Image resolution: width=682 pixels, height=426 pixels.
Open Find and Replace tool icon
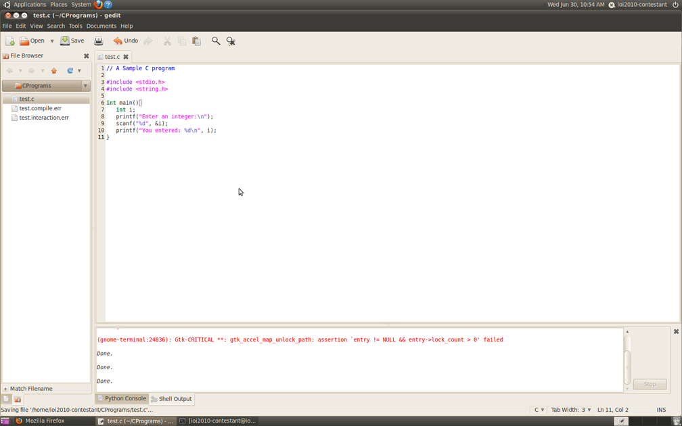pyautogui.click(x=231, y=41)
